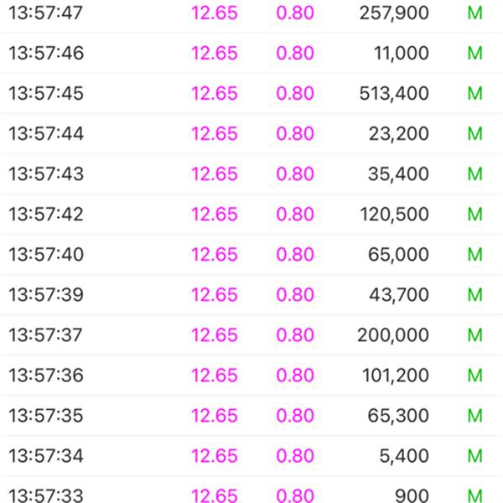The height and width of the screenshot is (503, 503).
Task: Tap the 900 volume entry
Action: tap(412, 496)
